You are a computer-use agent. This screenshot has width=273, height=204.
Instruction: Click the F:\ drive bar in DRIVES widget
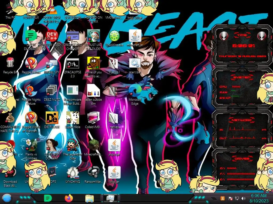241,174
